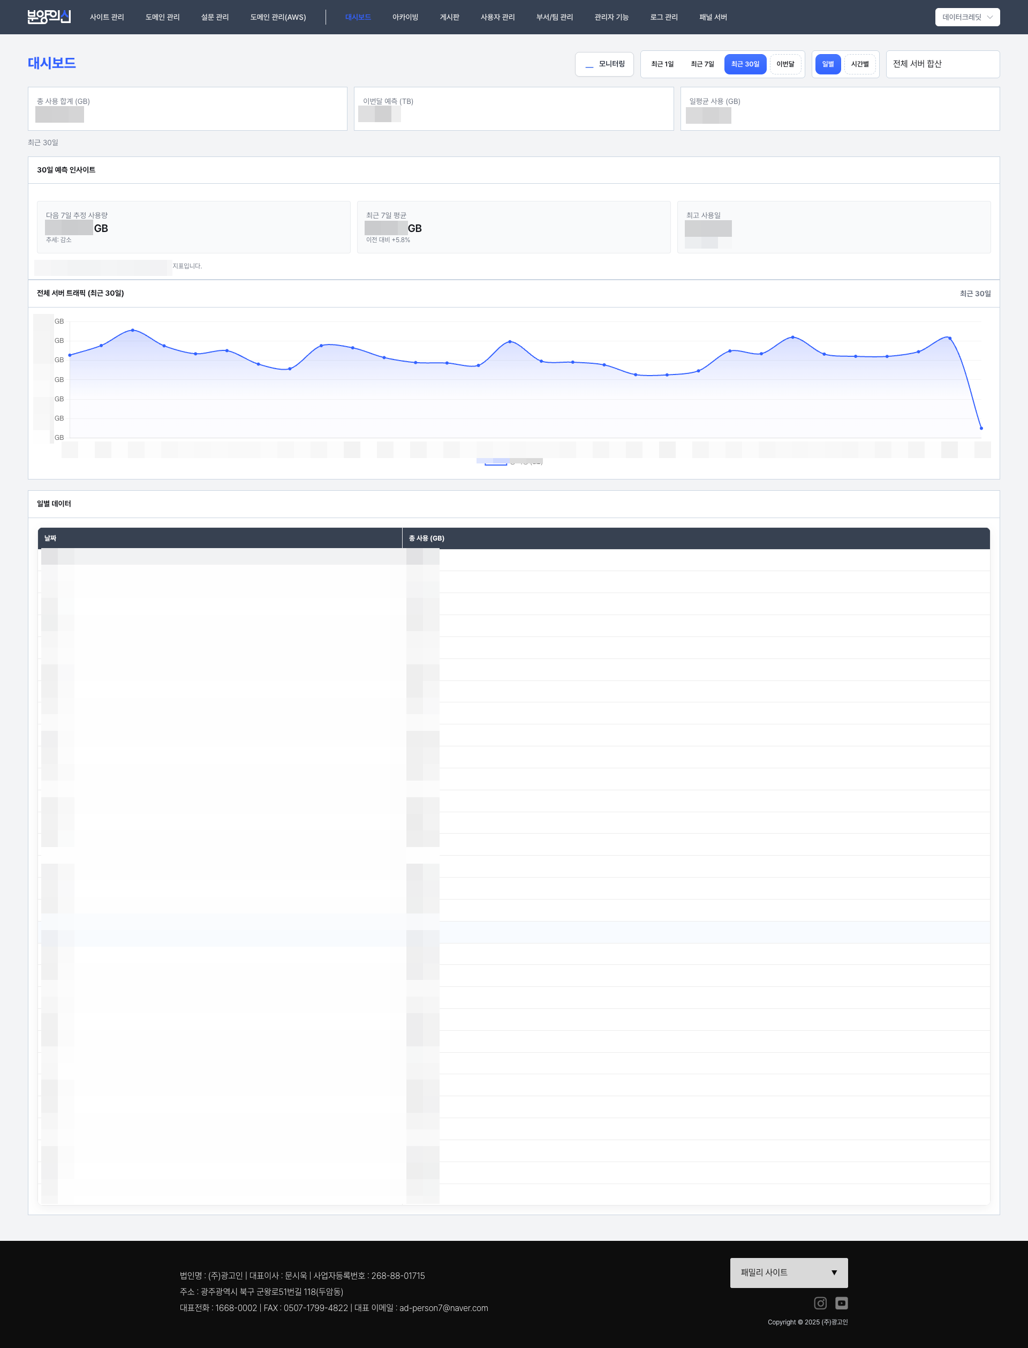Select the 이번달 range button

785,64
